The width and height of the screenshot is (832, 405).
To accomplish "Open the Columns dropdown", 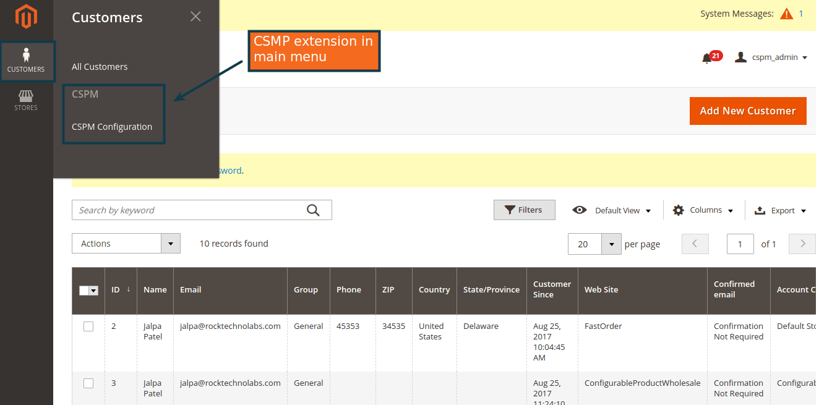I will pos(703,210).
